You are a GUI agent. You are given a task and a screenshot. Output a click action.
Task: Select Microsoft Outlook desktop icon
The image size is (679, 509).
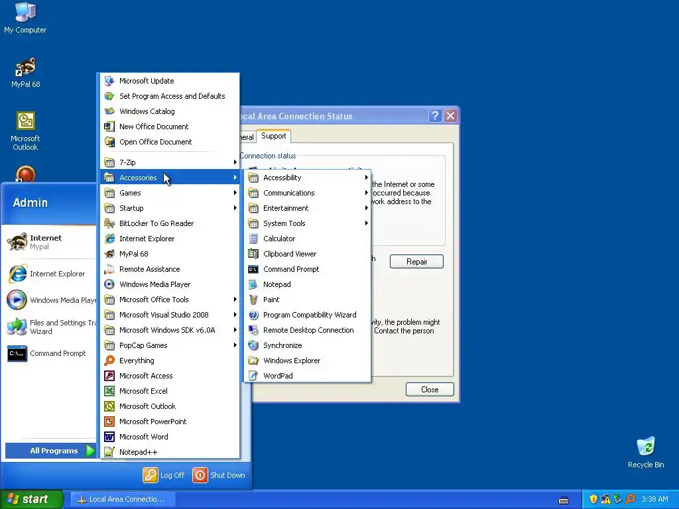(25, 131)
